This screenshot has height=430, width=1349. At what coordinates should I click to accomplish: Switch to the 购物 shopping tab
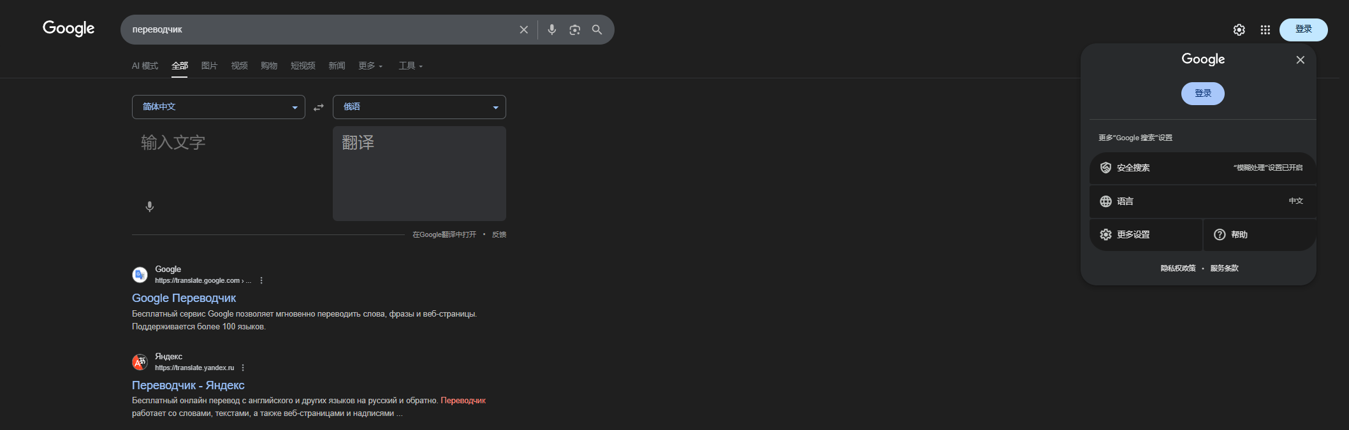pyautogui.click(x=269, y=66)
